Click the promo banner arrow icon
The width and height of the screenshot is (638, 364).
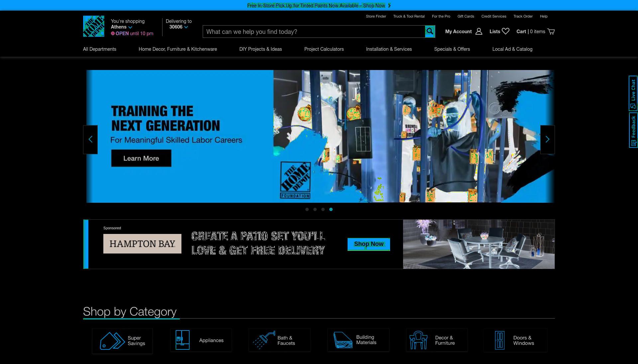tap(389, 6)
